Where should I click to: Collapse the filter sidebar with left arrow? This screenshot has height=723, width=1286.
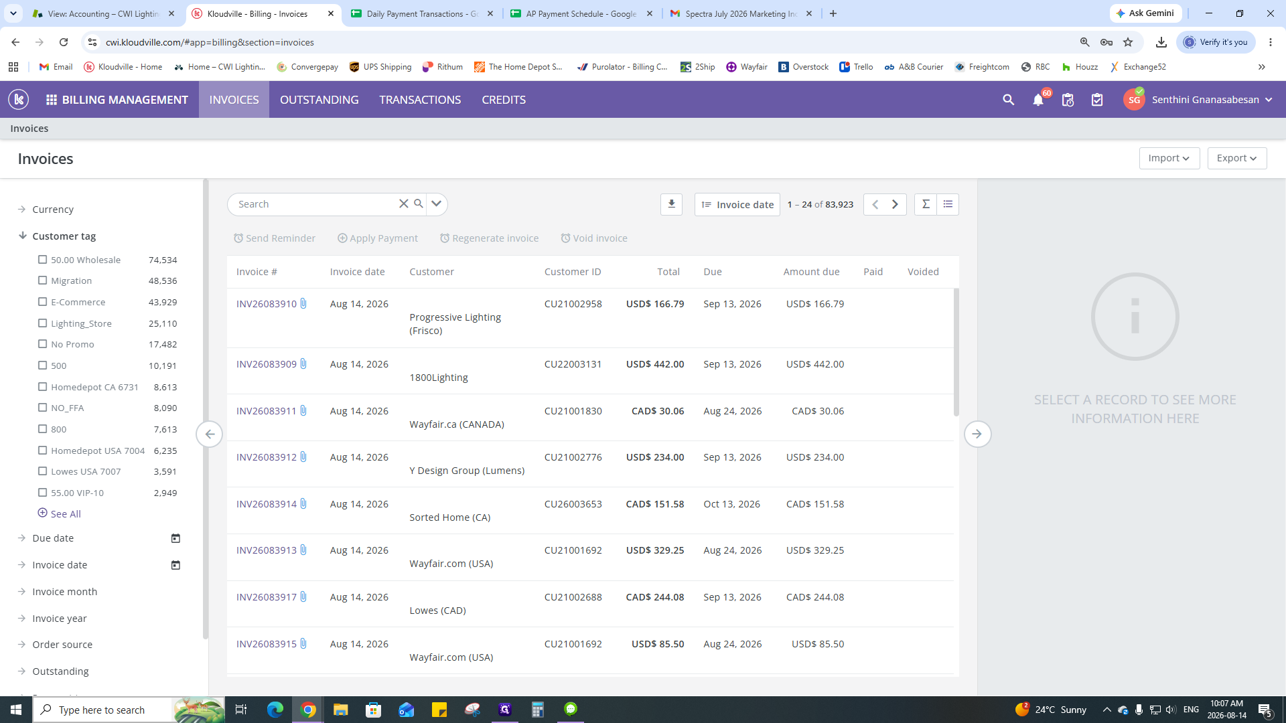click(210, 434)
